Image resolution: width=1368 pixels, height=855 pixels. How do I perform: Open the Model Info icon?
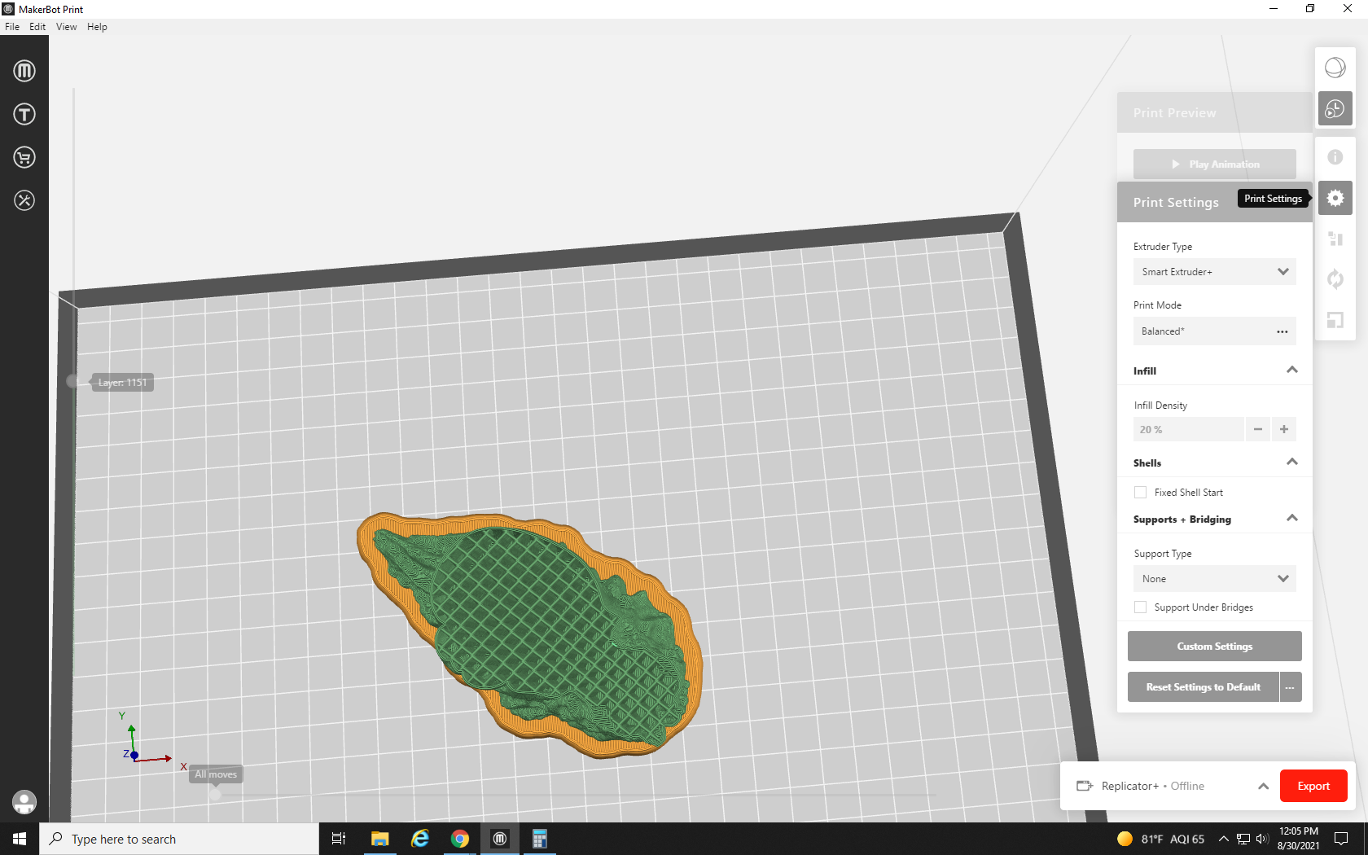click(1335, 157)
